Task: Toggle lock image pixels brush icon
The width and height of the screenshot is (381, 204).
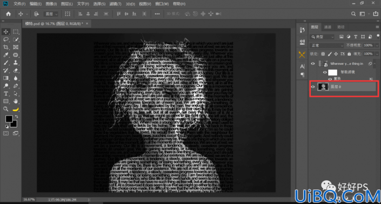Action: click(x=330, y=54)
